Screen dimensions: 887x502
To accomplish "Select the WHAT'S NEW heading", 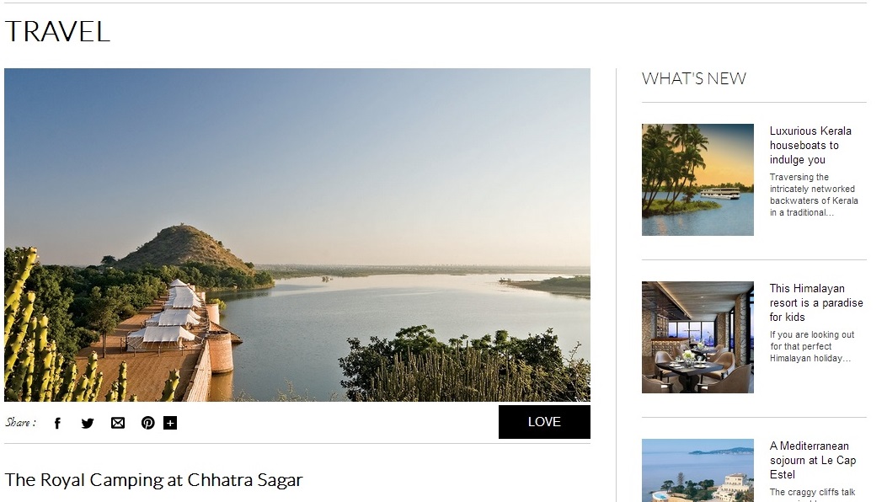I will click(694, 78).
